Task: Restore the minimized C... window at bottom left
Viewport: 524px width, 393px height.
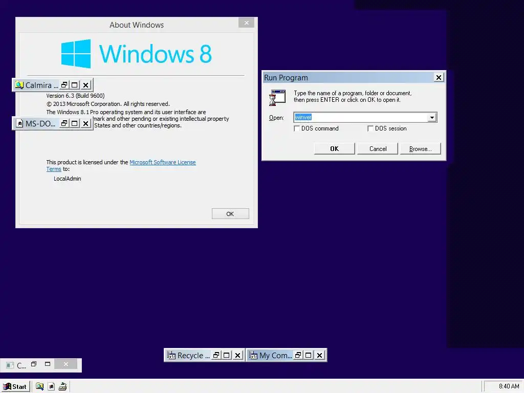Action: pos(34,364)
